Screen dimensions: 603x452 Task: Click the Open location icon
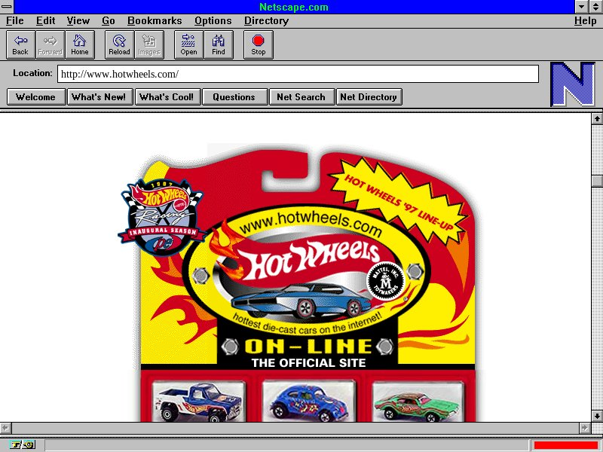coord(188,44)
